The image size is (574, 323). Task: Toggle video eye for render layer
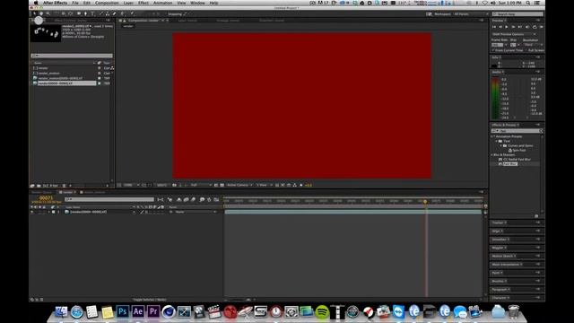[x=32, y=212]
